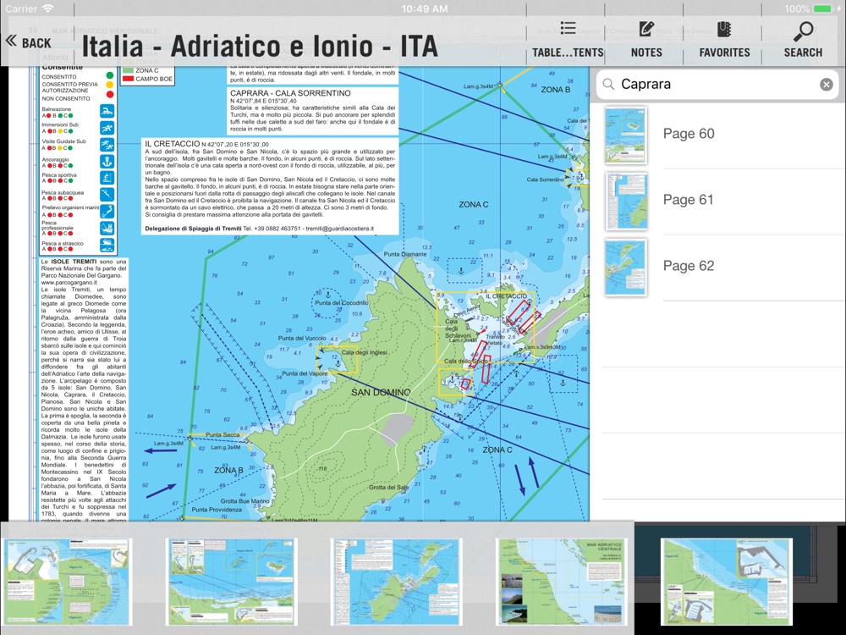Select the last thumbnail in bottom strip
Image resolution: width=846 pixels, height=635 pixels.
[726, 582]
